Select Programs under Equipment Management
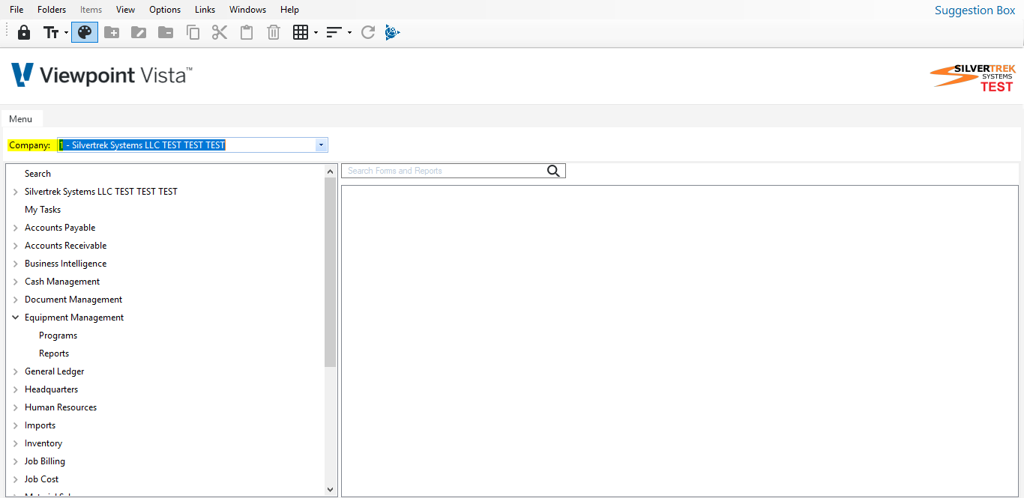 tap(58, 335)
